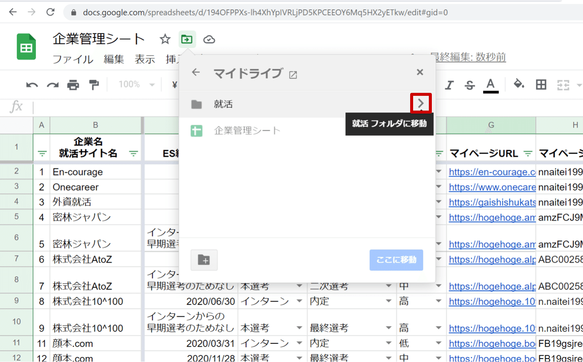
Task: Click the formula bar input
Action: point(308,108)
